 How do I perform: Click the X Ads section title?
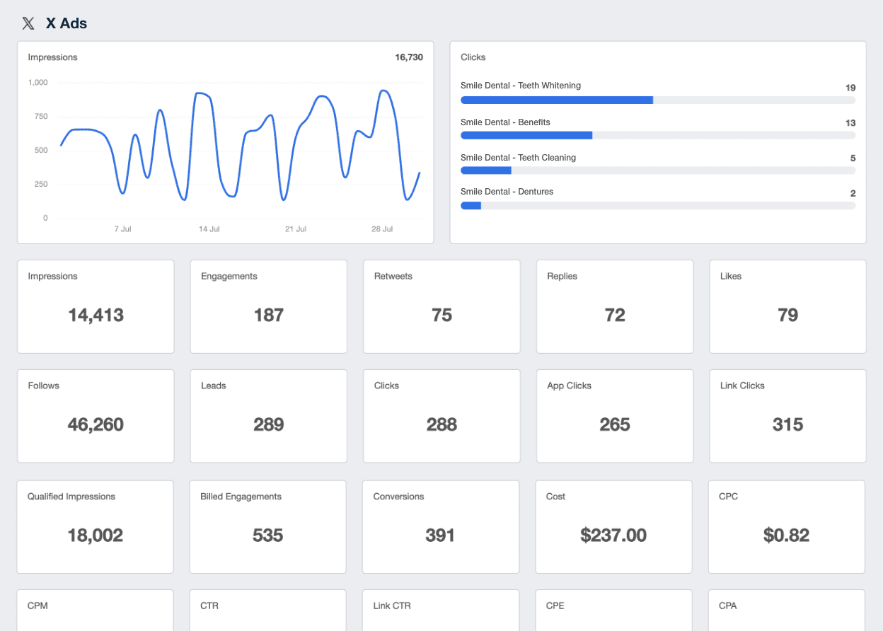tap(67, 23)
